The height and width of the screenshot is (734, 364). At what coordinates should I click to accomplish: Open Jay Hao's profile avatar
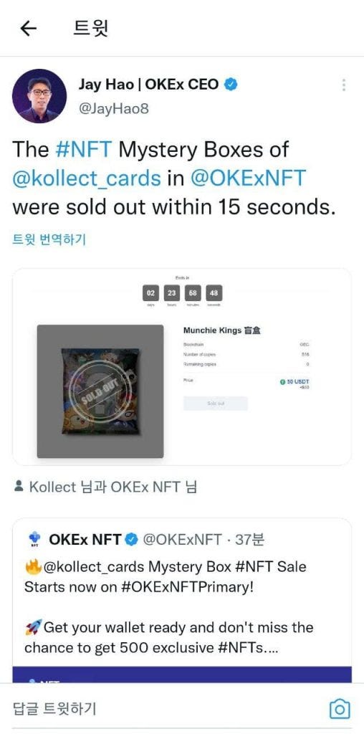click(x=39, y=96)
